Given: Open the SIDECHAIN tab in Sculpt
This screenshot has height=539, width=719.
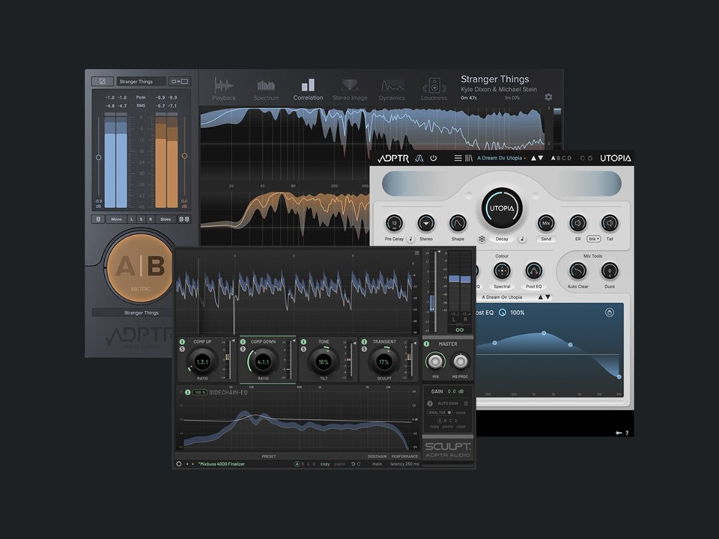Looking at the screenshot, I should pyautogui.click(x=377, y=457).
